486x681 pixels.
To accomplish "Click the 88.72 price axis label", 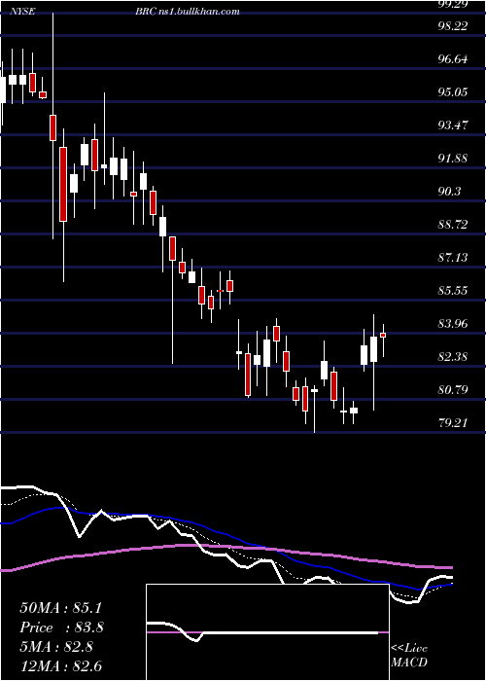I will [x=451, y=225].
